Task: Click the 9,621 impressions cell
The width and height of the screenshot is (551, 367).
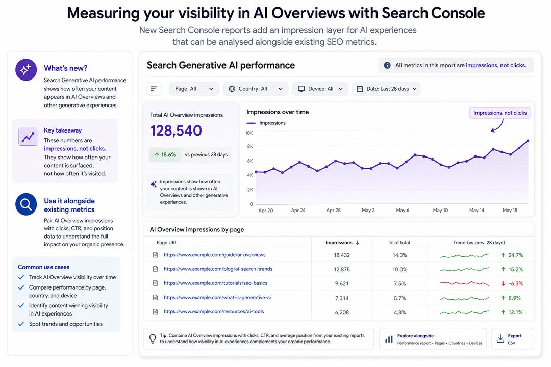Action: coord(342,284)
